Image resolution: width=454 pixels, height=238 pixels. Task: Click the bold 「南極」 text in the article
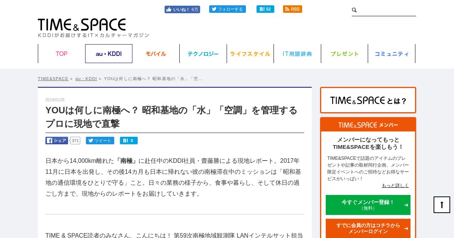coord(126,161)
